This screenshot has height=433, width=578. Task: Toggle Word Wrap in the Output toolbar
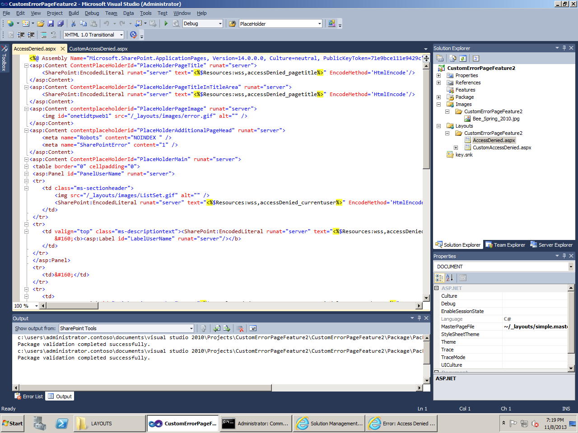pyautogui.click(x=253, y=328)
